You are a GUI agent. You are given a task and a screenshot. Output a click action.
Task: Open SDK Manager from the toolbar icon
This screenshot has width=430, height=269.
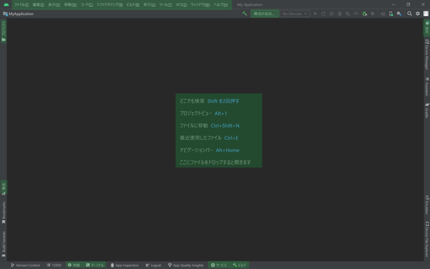pos(399,14)
